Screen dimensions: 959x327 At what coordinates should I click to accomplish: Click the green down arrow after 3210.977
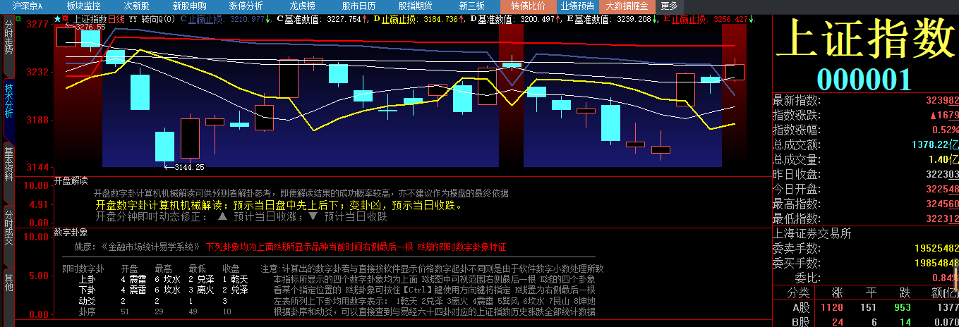tap(270, 19)
